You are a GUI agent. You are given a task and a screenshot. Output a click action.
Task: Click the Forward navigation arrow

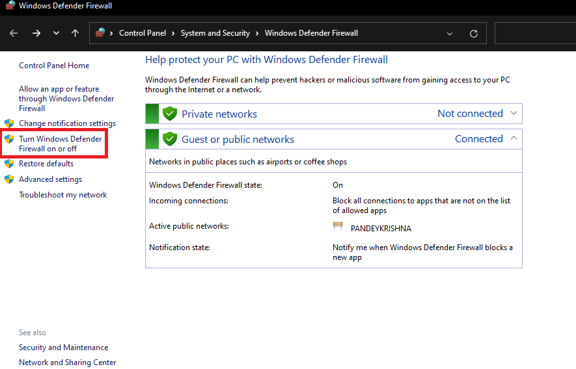(36, 33)
